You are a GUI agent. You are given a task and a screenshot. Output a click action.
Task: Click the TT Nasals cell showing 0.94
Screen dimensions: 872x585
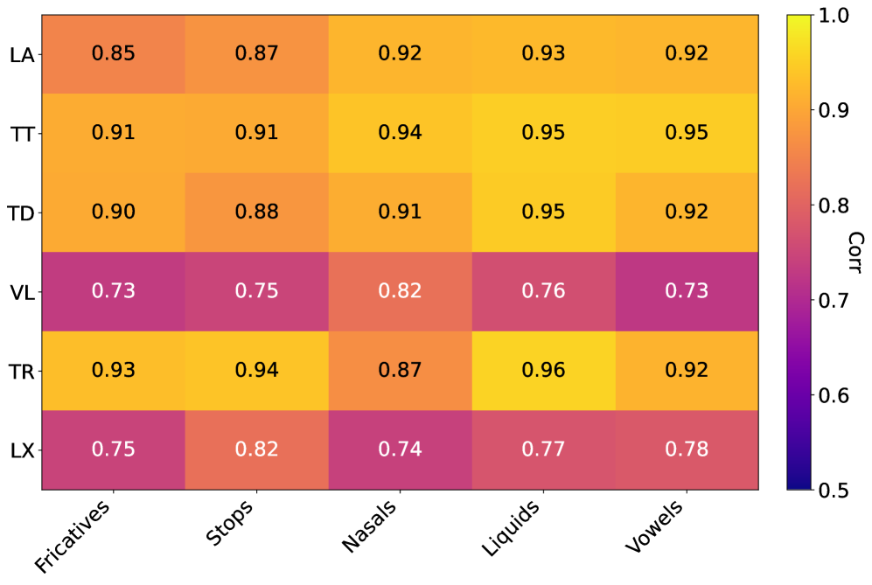pos(400,133)
